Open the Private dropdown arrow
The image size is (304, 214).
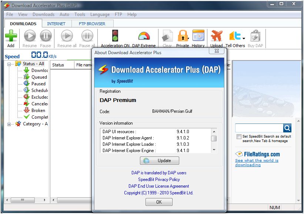coord(188,39)
